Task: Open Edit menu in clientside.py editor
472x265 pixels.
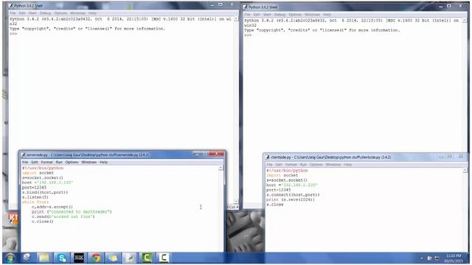Action: coord(279,165)
